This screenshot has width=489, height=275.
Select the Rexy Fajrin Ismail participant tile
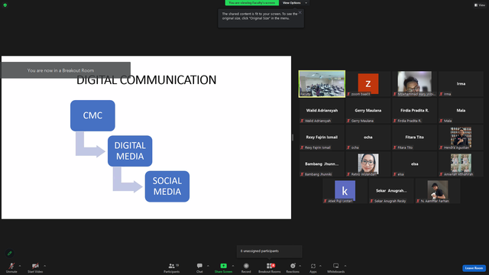322,137
